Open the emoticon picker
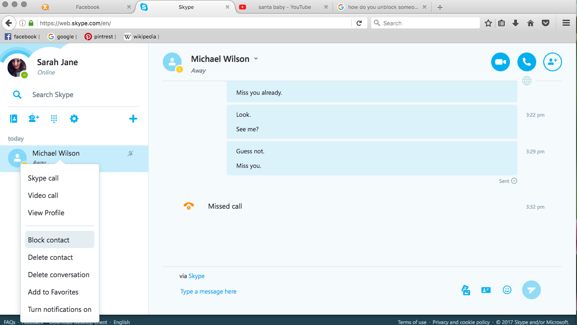This screenshot has width=577, height=325. [x=507, y=290]
